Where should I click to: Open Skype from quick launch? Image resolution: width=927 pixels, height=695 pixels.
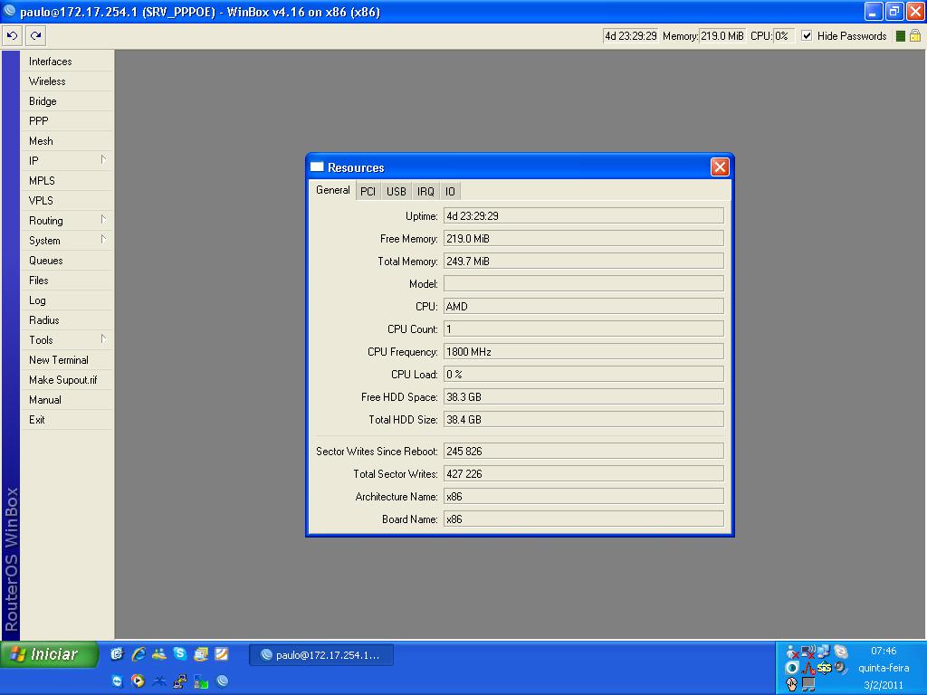coord(180,653)
